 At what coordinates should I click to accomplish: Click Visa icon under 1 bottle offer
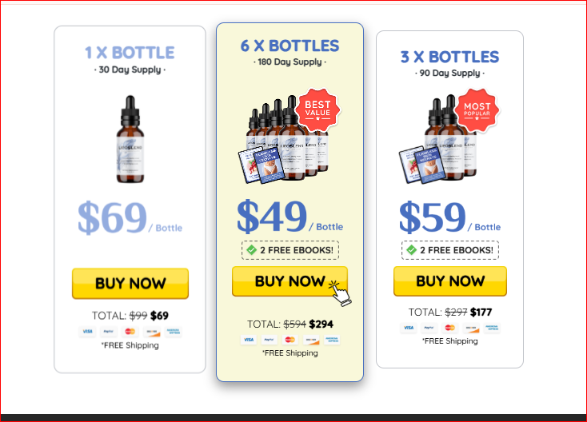[87, 332]
